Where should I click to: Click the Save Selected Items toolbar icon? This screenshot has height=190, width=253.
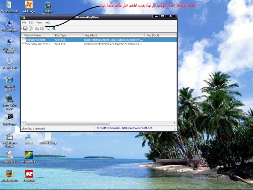[25, 28]
